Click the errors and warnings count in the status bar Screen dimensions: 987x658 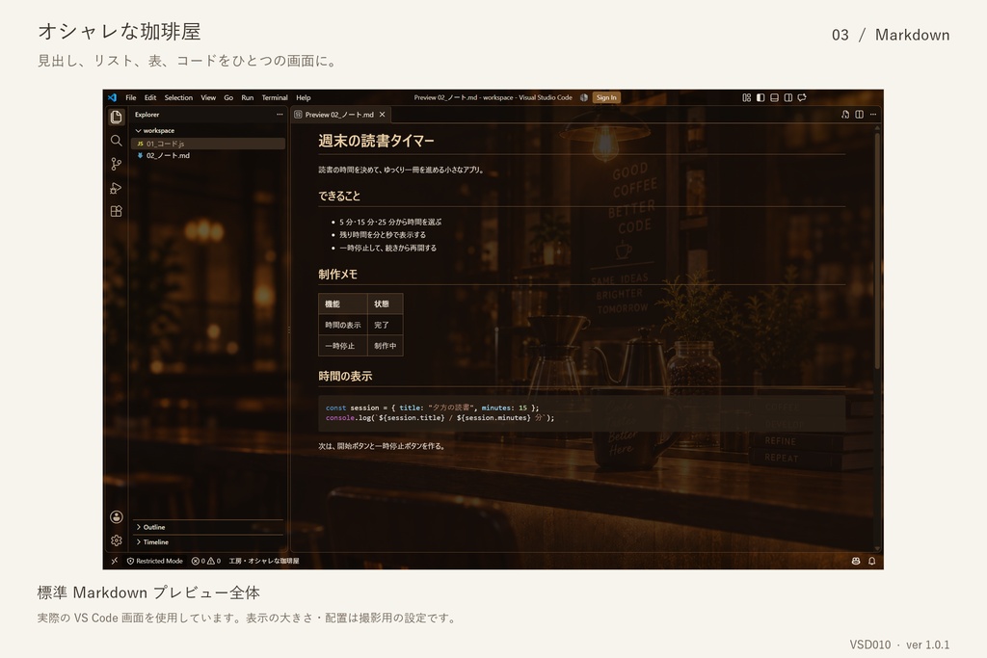[206, 561]
